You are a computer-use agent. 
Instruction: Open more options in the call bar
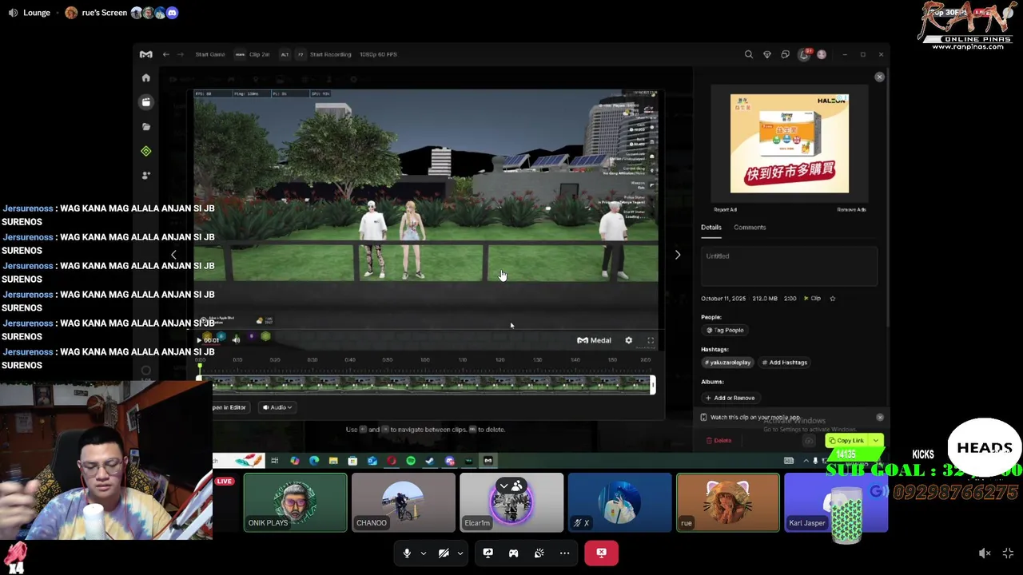[564, 553]
